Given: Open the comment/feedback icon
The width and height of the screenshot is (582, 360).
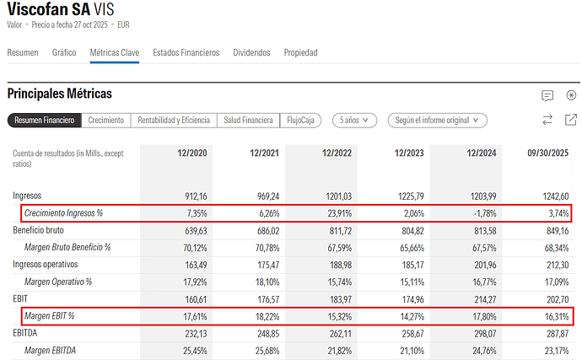Looking at the screenshot, I should point(547,95).
